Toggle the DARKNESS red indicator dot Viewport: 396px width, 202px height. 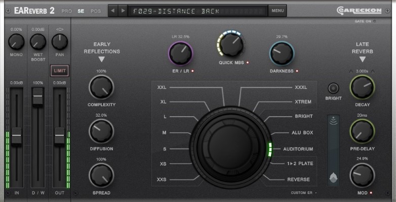(x=297, y=71)
